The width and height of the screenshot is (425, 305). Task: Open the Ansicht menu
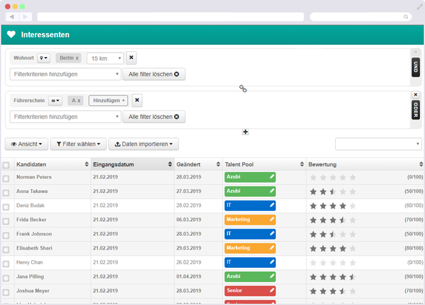point(27,144)
